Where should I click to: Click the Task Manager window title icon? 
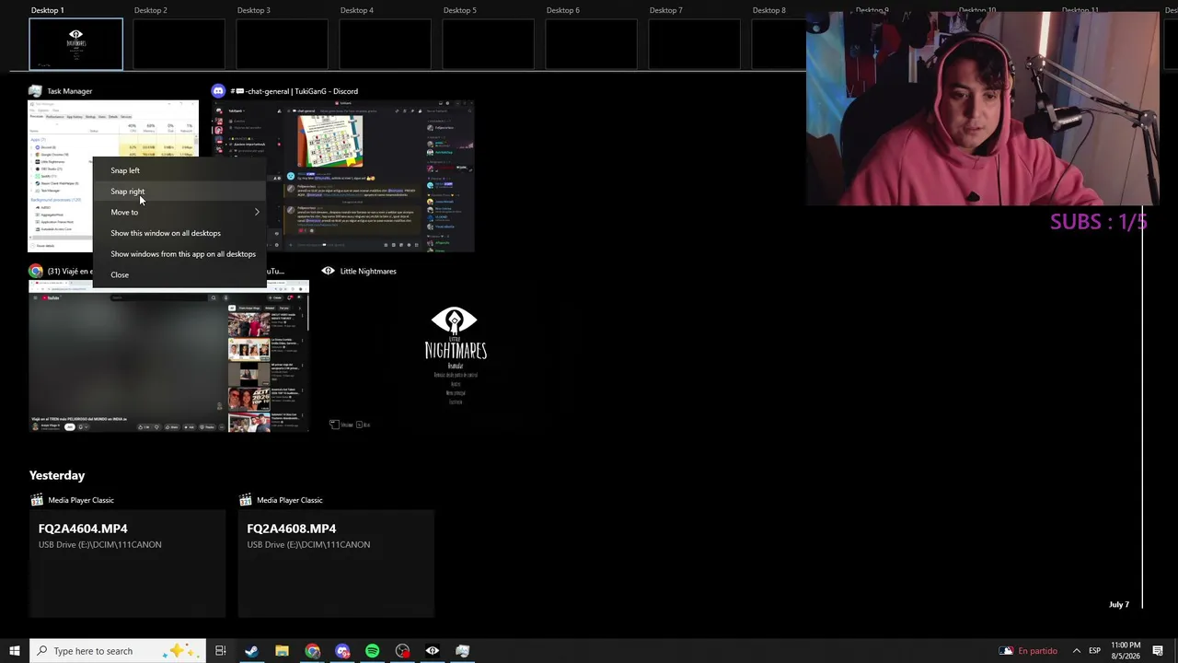pos(35,91)
